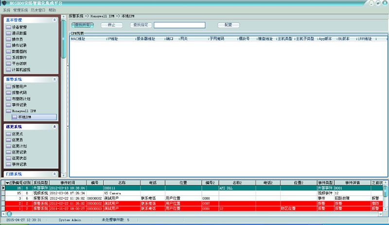The height and width of the screenshot is (225, 389).
Task: Collapse the 基本管理 panel
Action: [54, 20]
